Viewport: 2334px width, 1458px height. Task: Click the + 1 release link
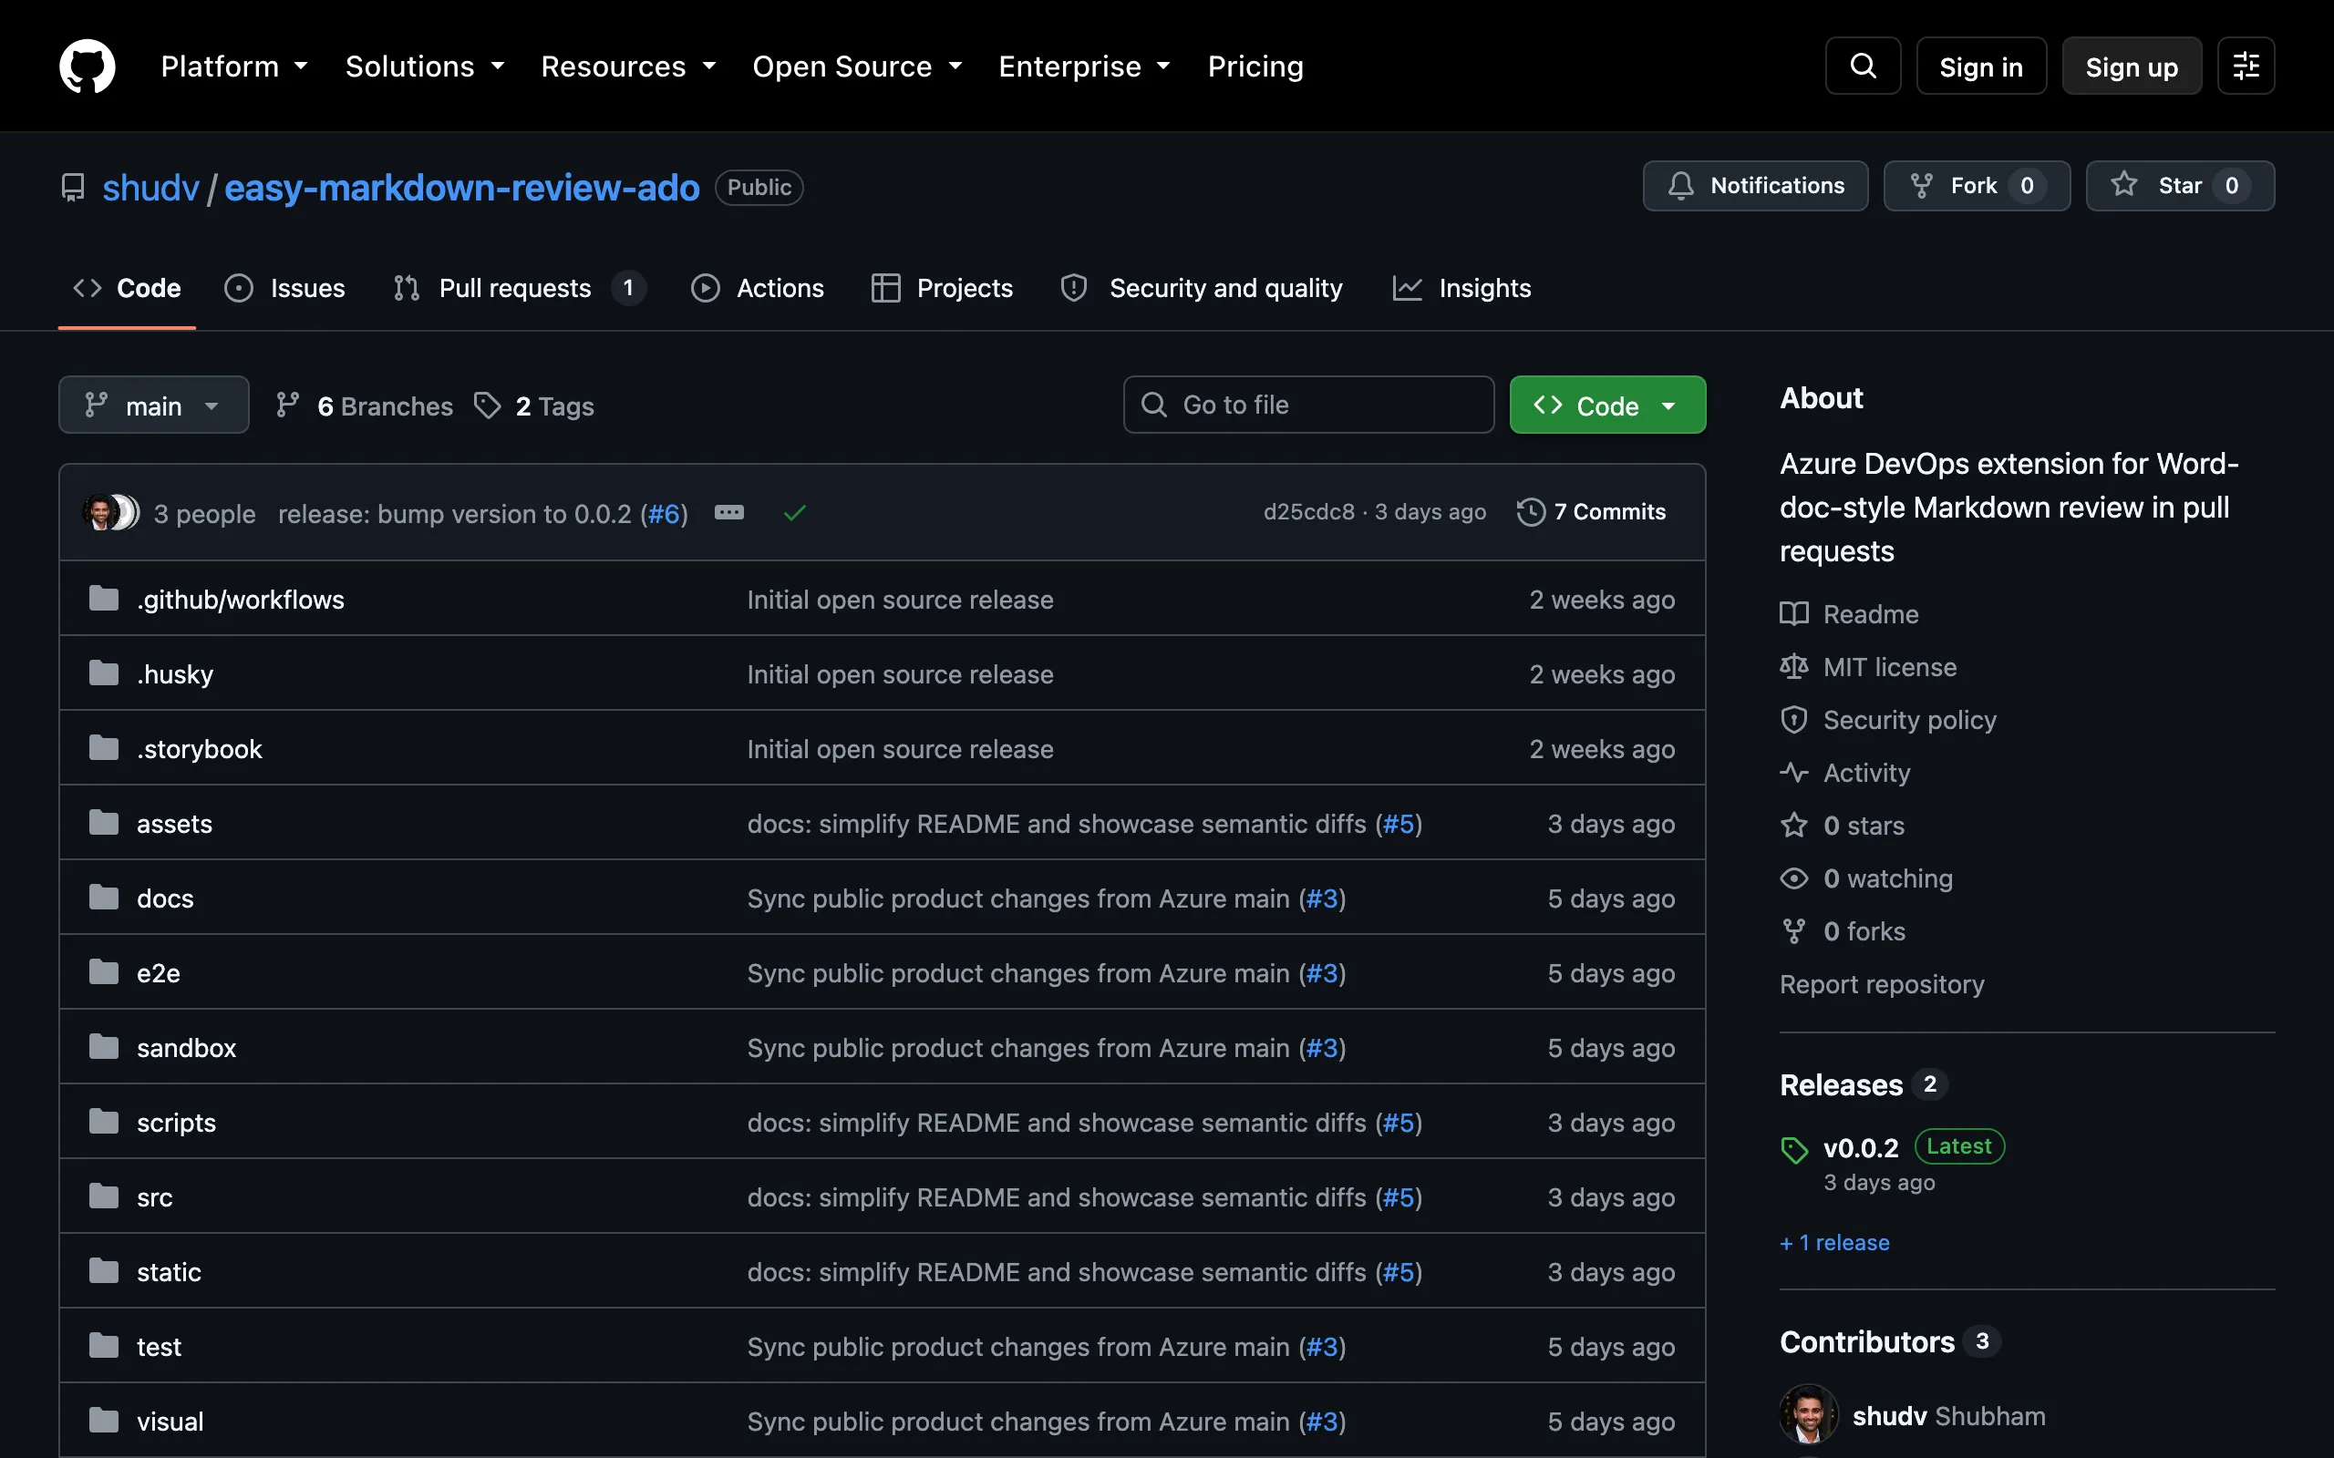click(x=1834, y=1242)
